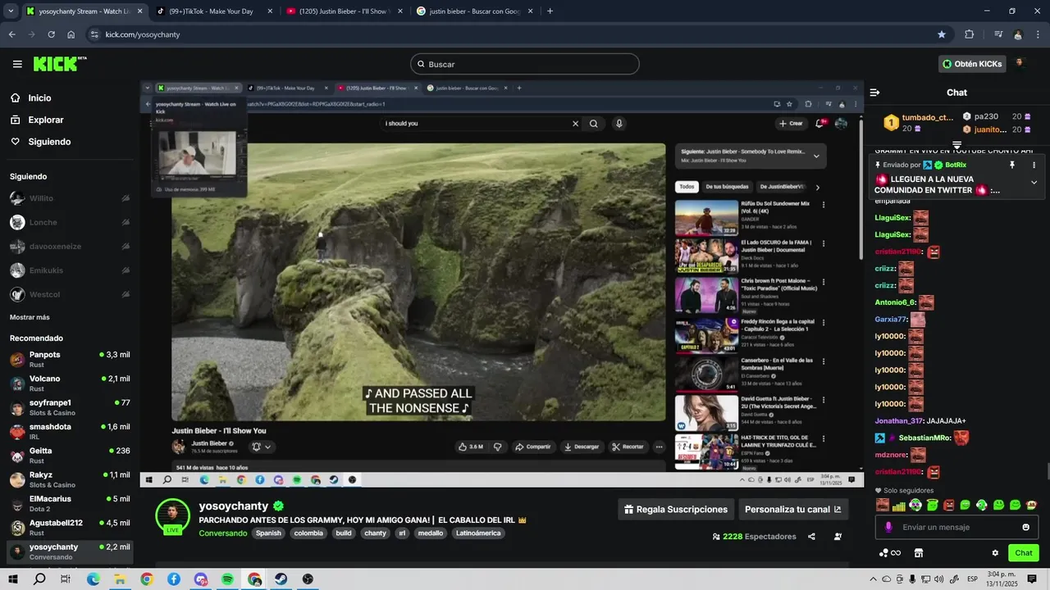Send message with green Chat button
The height and width of the screenshot is (590, 1050).
tap(1023, 553)
